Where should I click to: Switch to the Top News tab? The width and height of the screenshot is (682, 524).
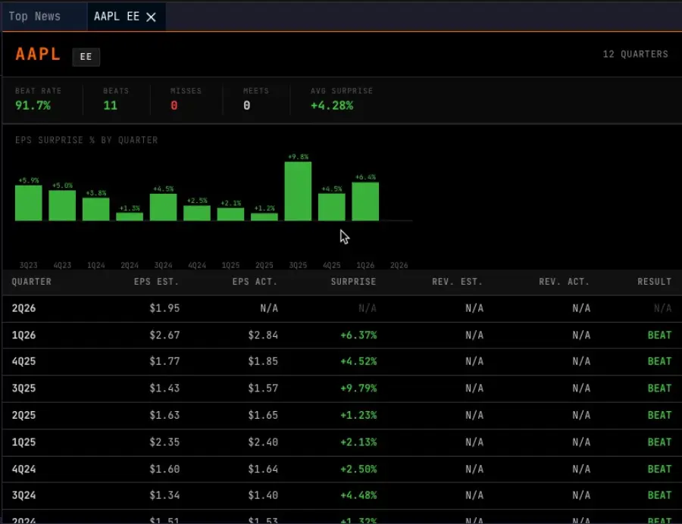coord(35,16)
